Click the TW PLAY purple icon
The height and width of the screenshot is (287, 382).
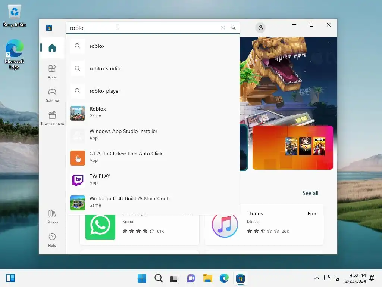[x=78, y=180]
